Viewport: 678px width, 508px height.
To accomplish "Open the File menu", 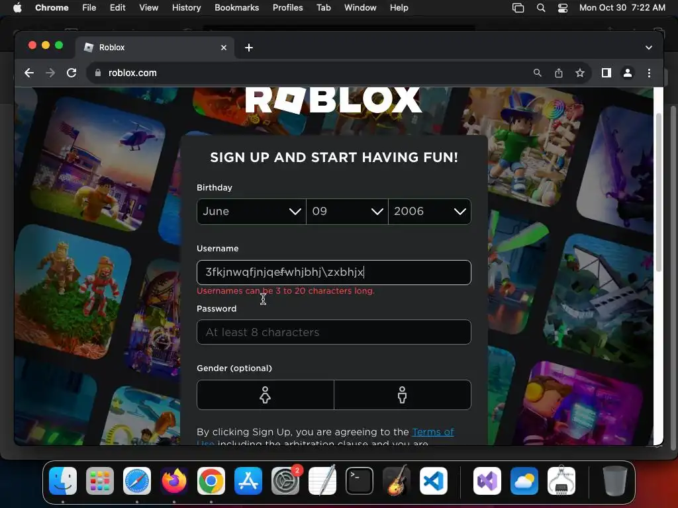I will point(89,8).
